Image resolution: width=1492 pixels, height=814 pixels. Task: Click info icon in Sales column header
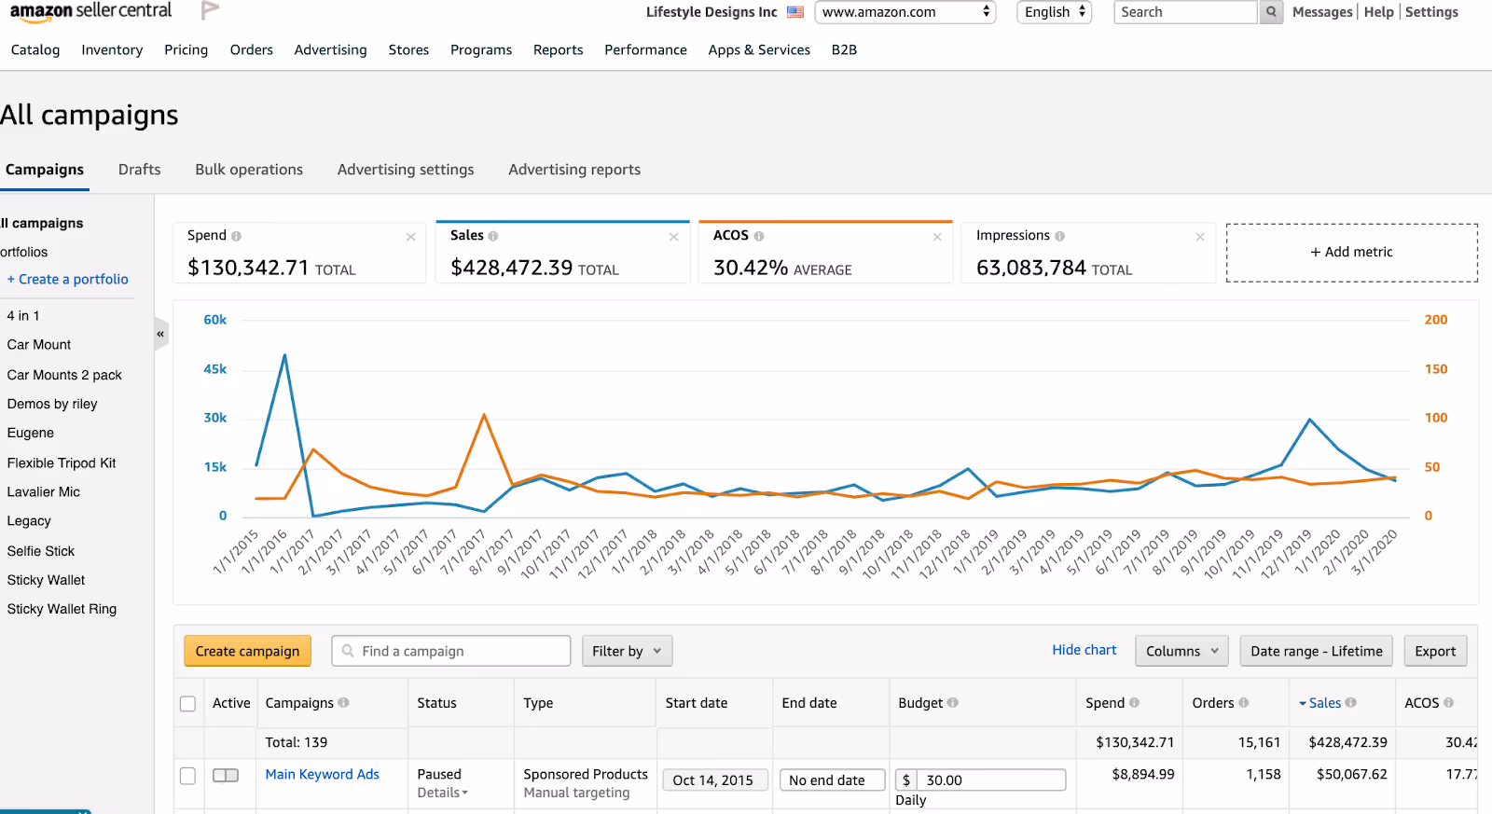(1351, 702)
